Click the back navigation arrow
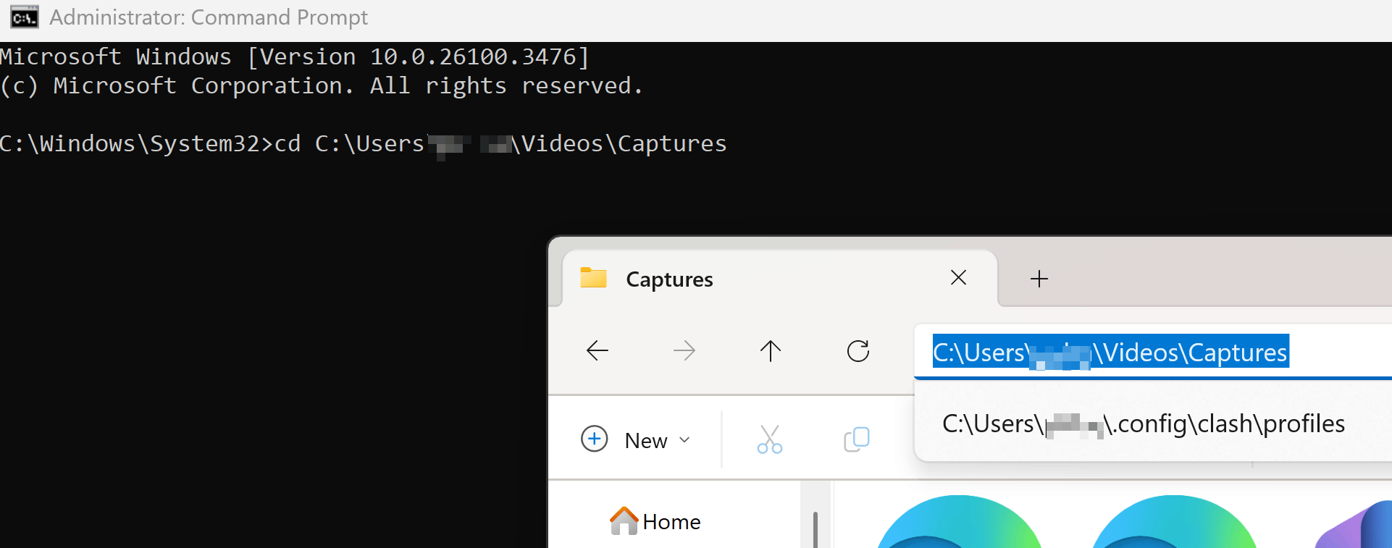 597,351
